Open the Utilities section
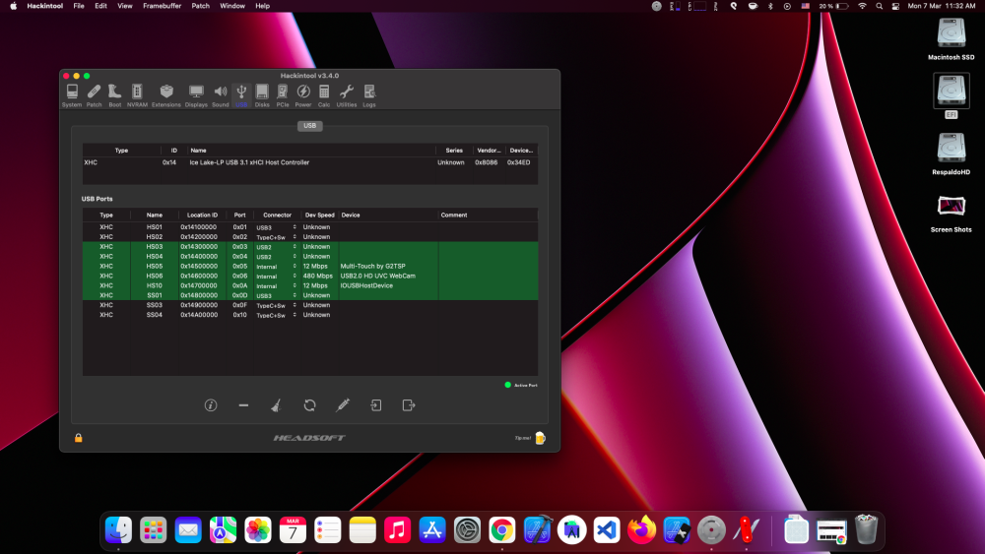985x554 pixels. 346,96
